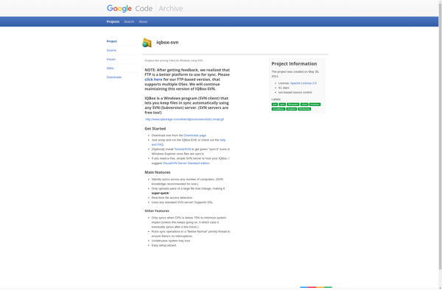Click the 'super-quick!' bold text
The height and width of the screenshot is (290, 442).
click(160, 194)
